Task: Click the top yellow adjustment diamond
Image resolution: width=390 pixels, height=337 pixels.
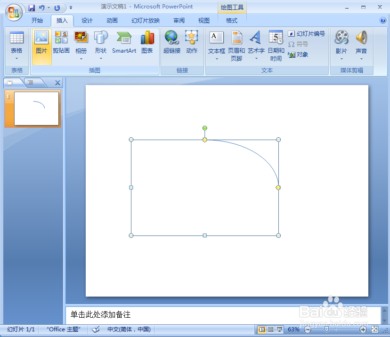Action: click(205, 140)
